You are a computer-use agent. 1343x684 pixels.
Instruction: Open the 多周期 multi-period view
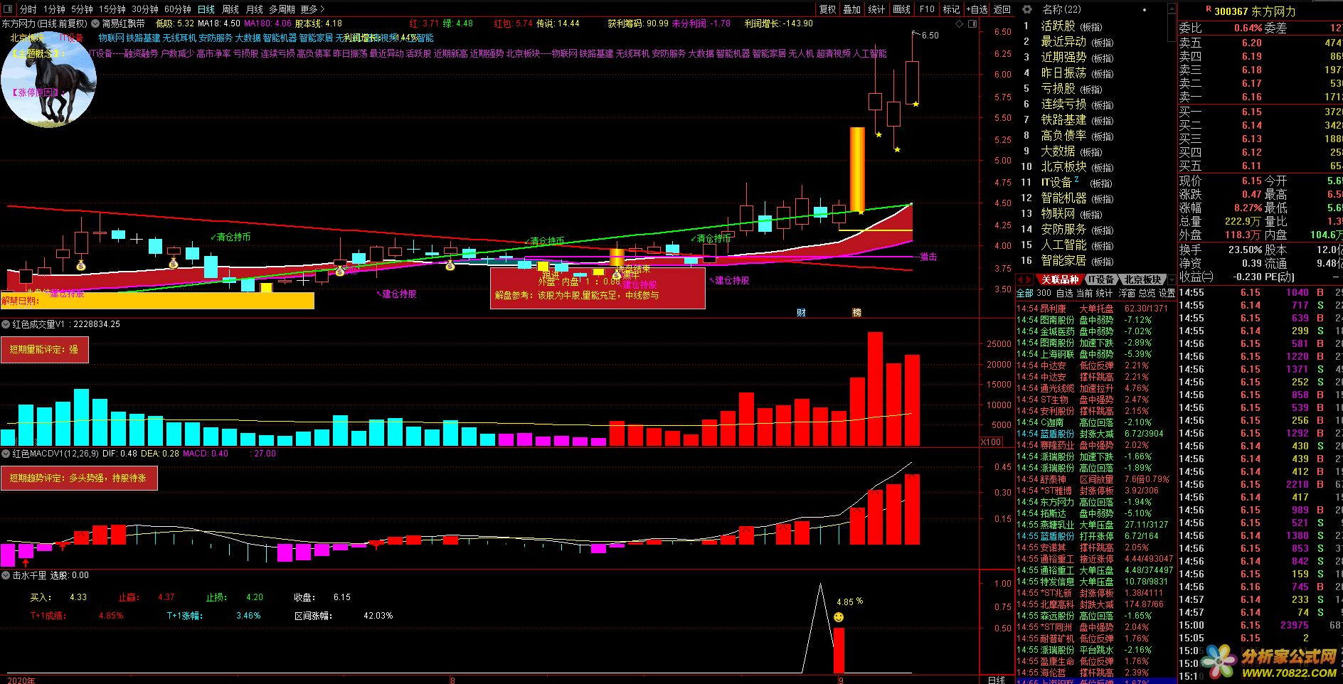pos(282,9)
